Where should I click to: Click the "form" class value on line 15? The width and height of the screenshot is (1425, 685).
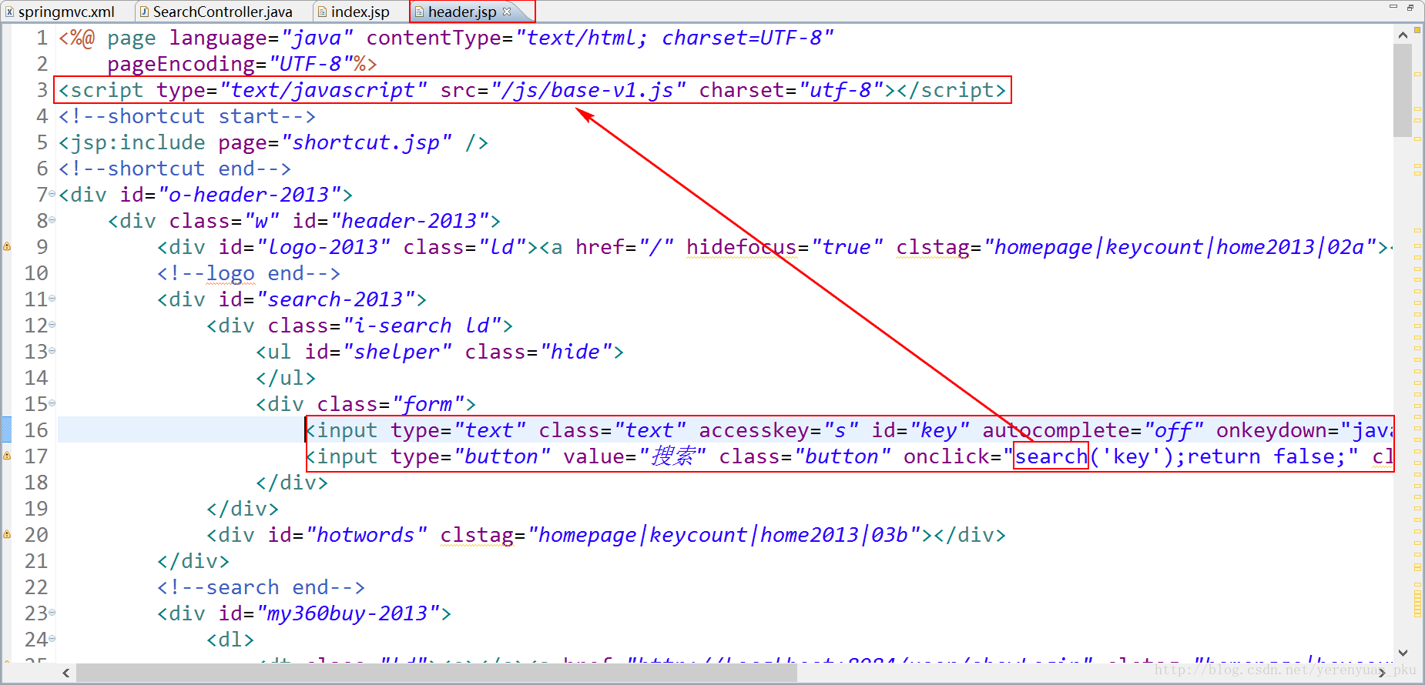427,404
